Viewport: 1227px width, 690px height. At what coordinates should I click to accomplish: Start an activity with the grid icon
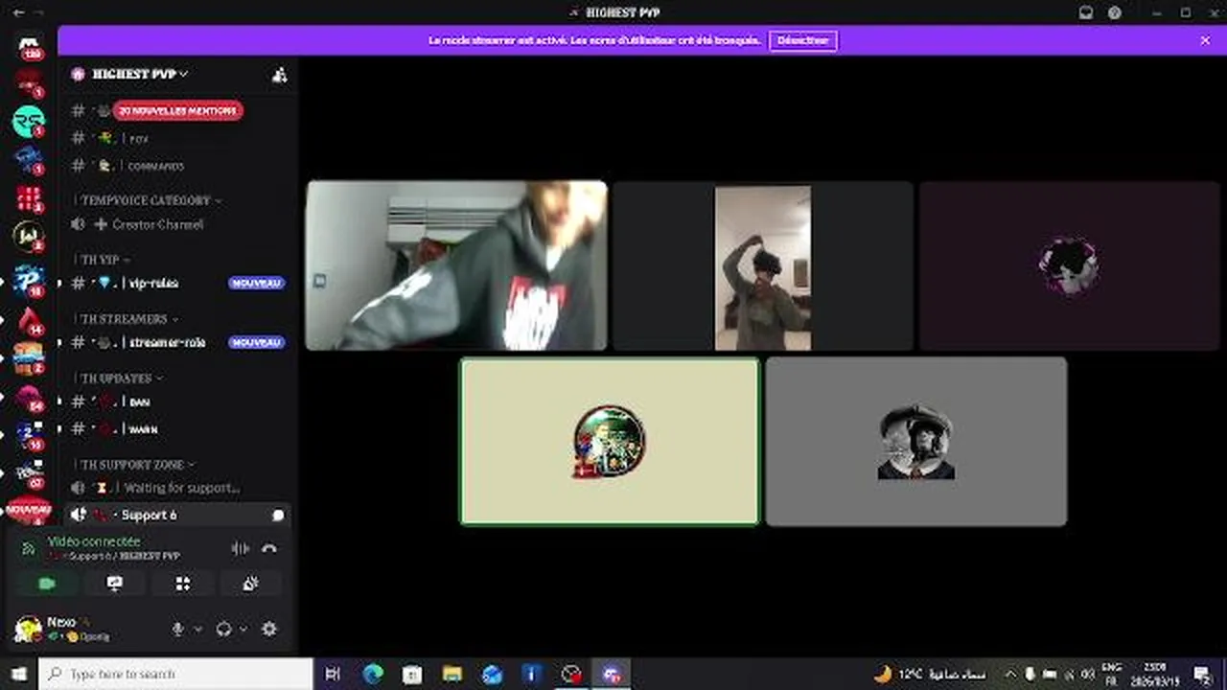(182, 583)
